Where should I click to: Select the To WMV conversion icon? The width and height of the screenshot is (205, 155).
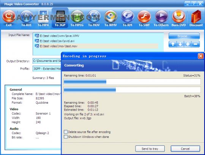[x=110, y=16]
